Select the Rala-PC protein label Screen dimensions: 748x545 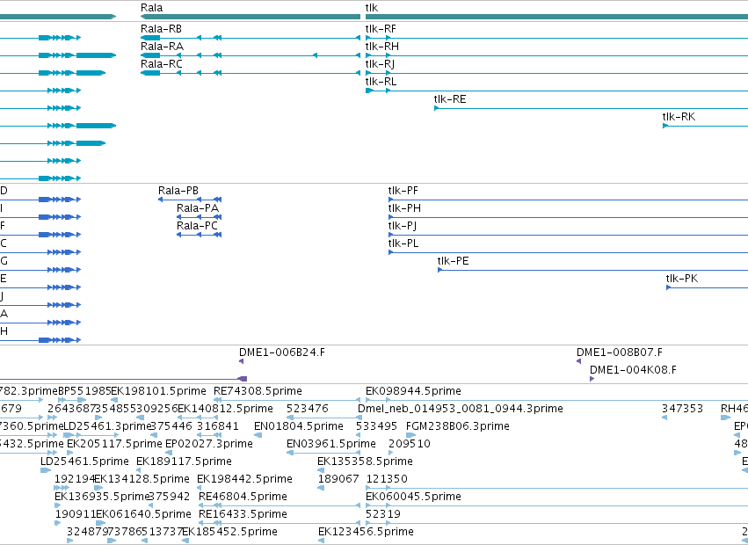(197, 226)
